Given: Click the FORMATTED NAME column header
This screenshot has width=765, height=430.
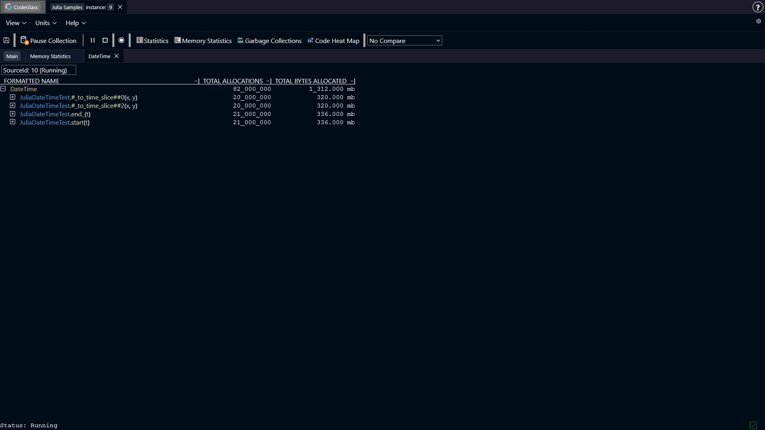Looking at the screenshot, I should click(x=31, y=81).
